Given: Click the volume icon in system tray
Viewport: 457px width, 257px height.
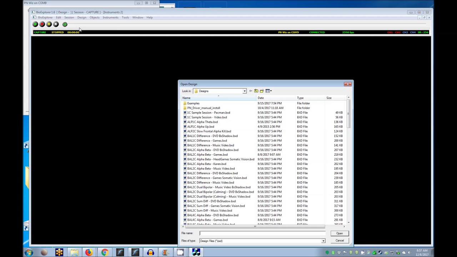Looking at the screenshot, I should [410, 253].
